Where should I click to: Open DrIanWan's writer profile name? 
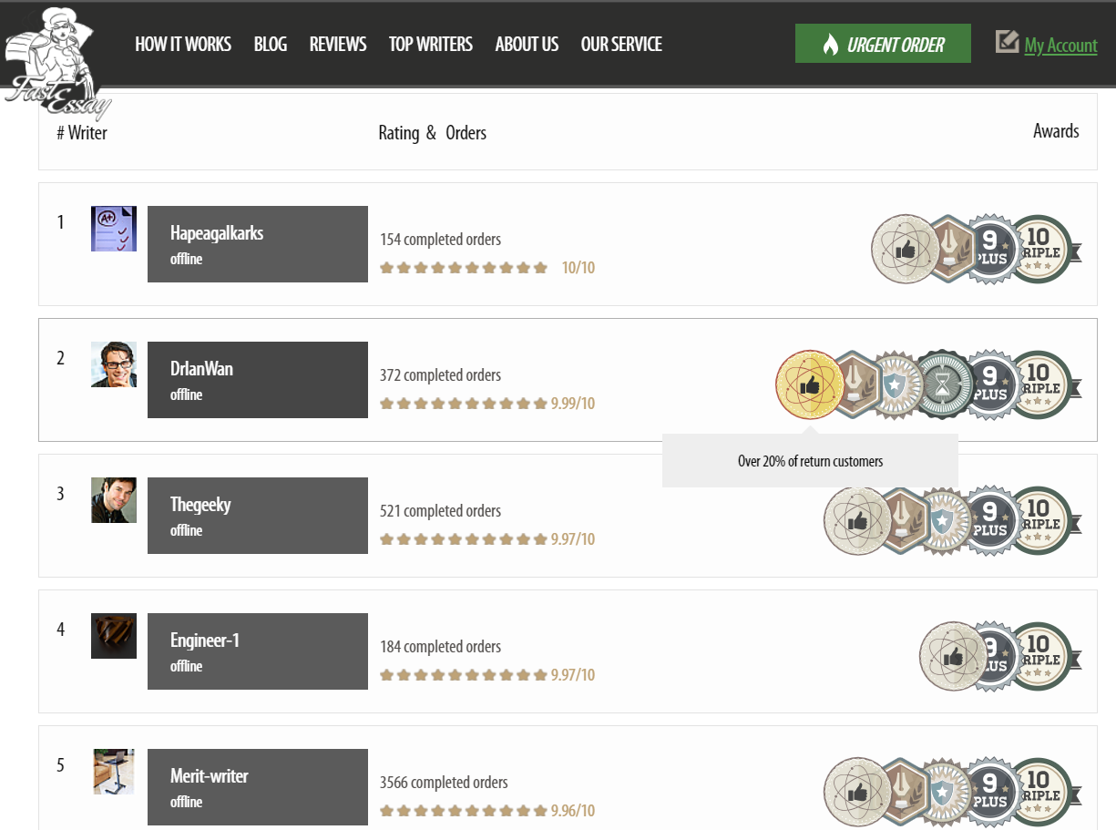click(201, 369)
